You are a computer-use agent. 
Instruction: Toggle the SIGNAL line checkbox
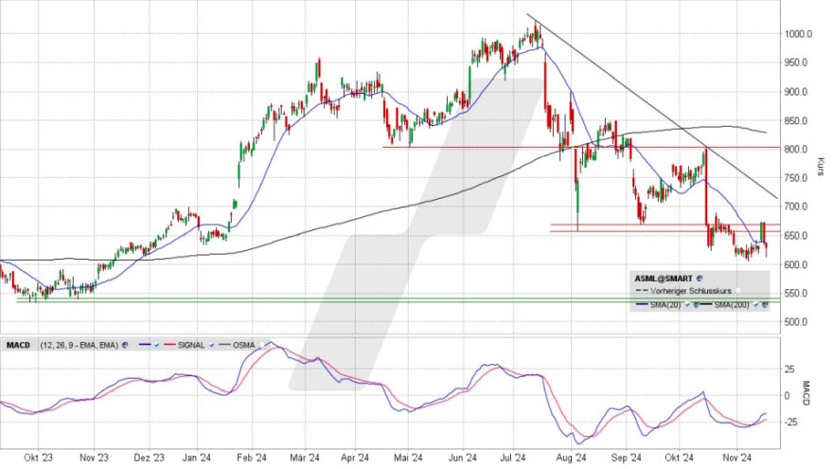click(x=212, y=346)
